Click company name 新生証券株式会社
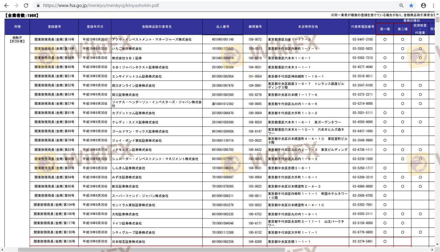440x252 pixels. pos(125,186)
